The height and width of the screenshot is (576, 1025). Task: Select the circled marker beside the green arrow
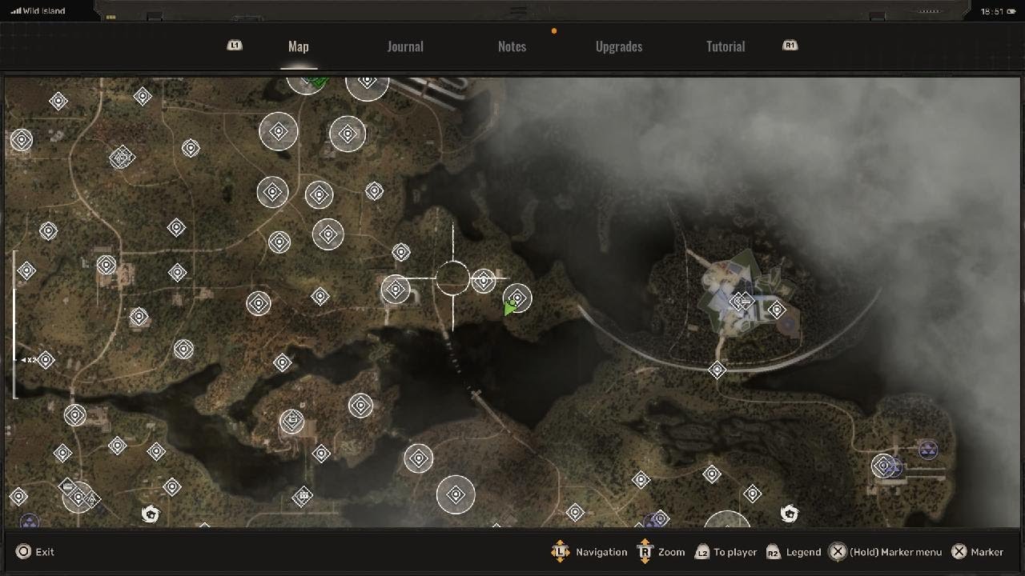pyautogui.click(x=517, y=298)
